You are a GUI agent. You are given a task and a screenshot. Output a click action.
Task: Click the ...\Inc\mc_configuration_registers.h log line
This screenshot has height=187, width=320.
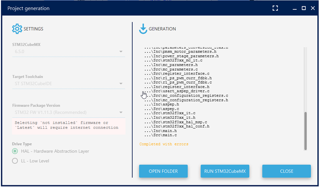point(186,100)
